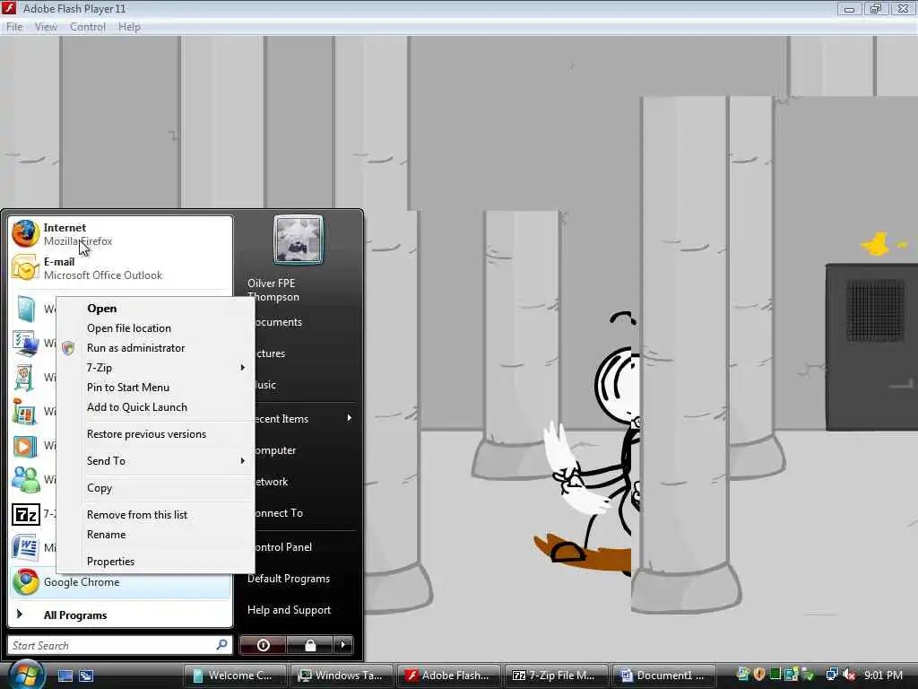Switch to Windows Ta... taskbar button
918x689 pixels.
point(342,676)
